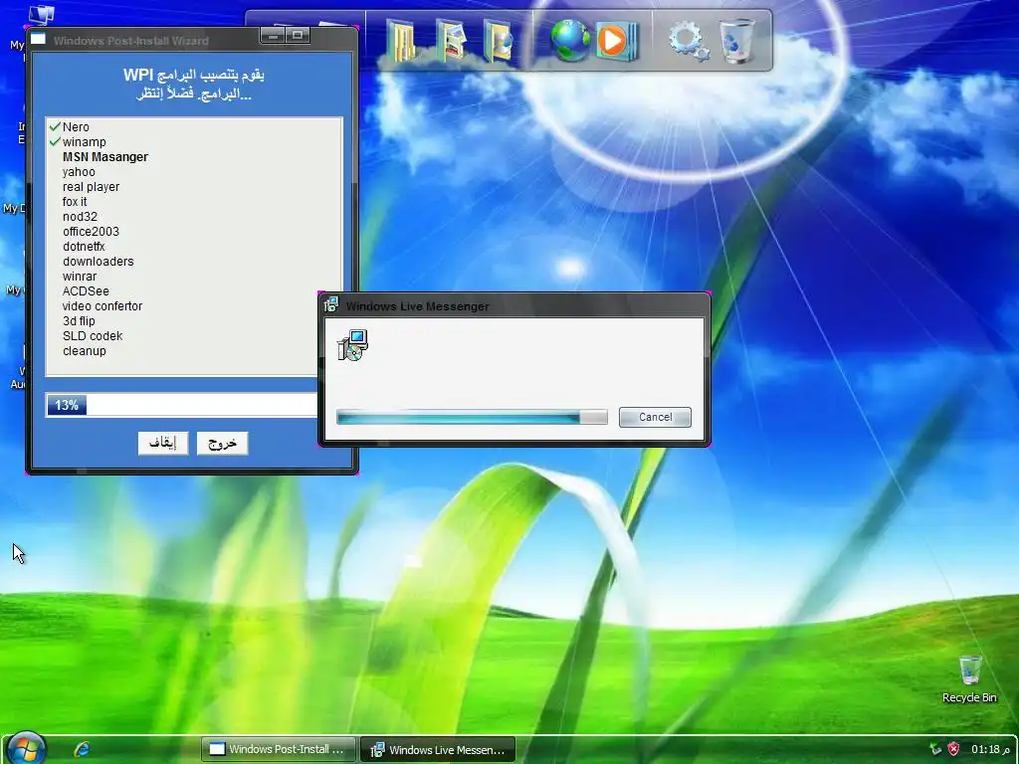
Task: Switch to Windows Live Messenger taskbar button
Action: coord(438,749)
